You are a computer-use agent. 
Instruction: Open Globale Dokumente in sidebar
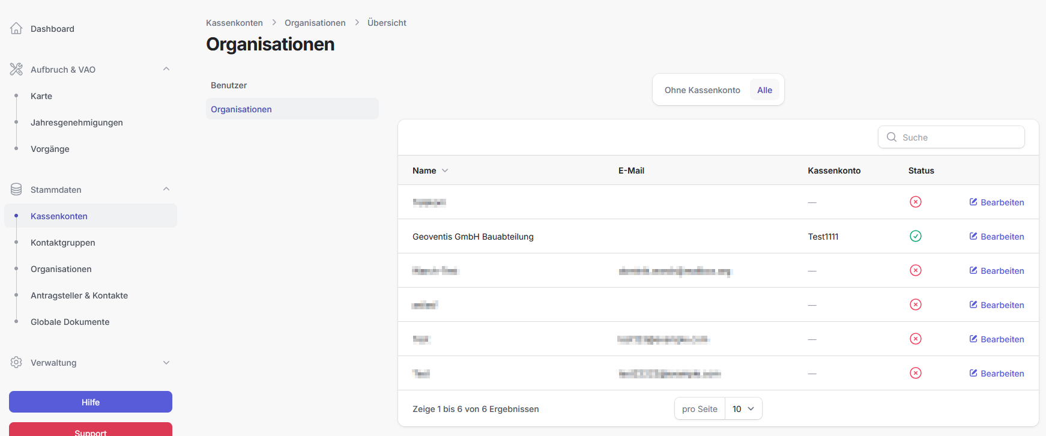coord(70,322)
